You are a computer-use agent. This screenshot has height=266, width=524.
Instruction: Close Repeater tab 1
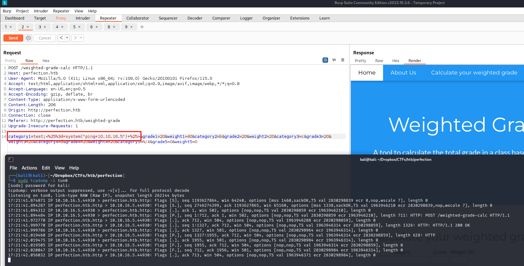[11, 27]
